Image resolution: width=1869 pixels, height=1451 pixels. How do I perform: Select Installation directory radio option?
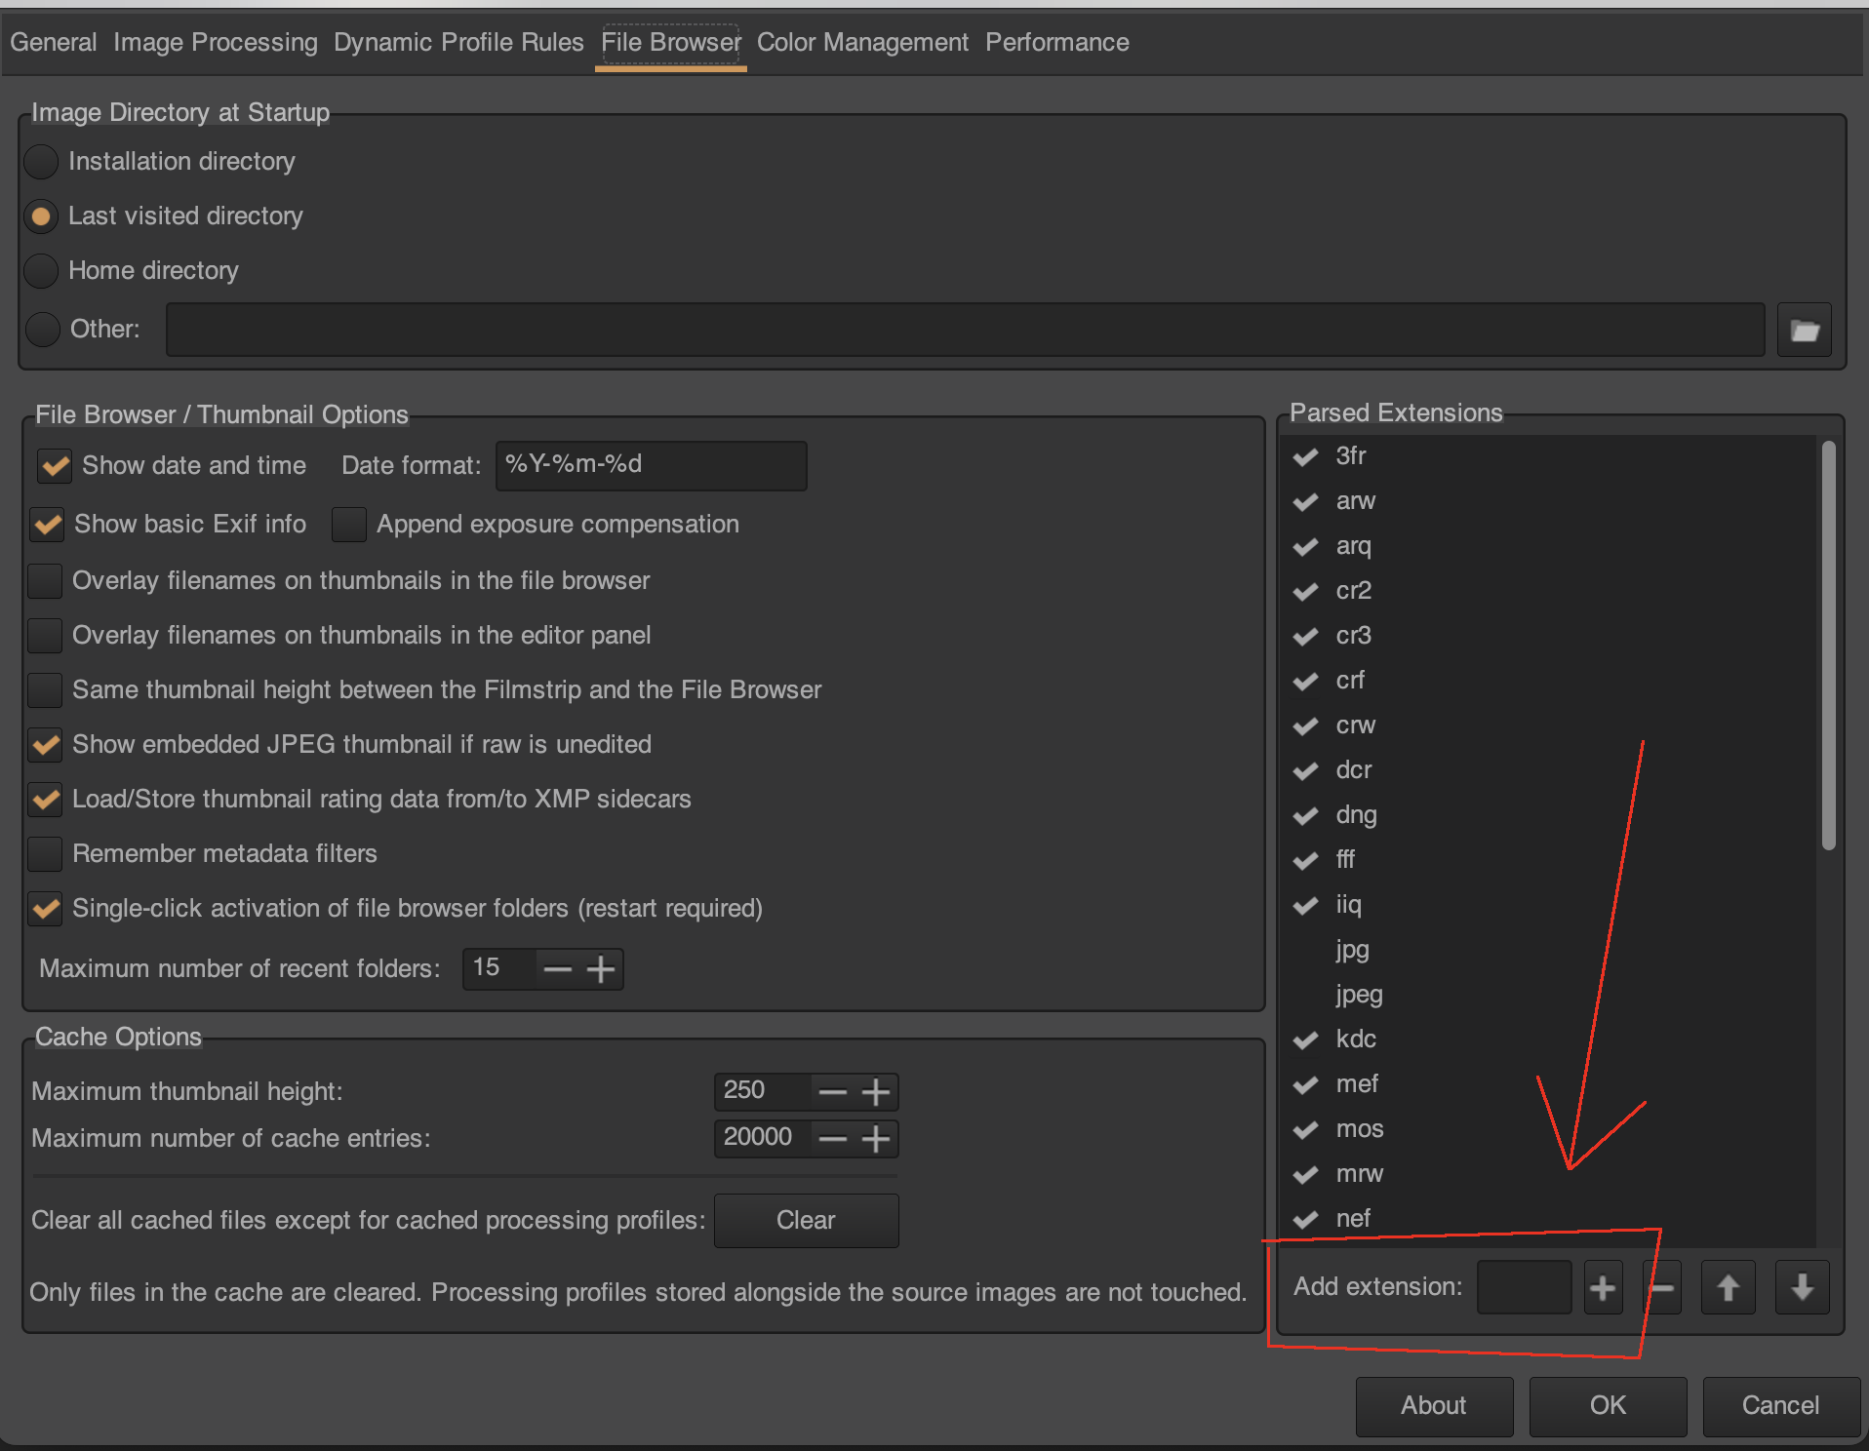point(42,162)
